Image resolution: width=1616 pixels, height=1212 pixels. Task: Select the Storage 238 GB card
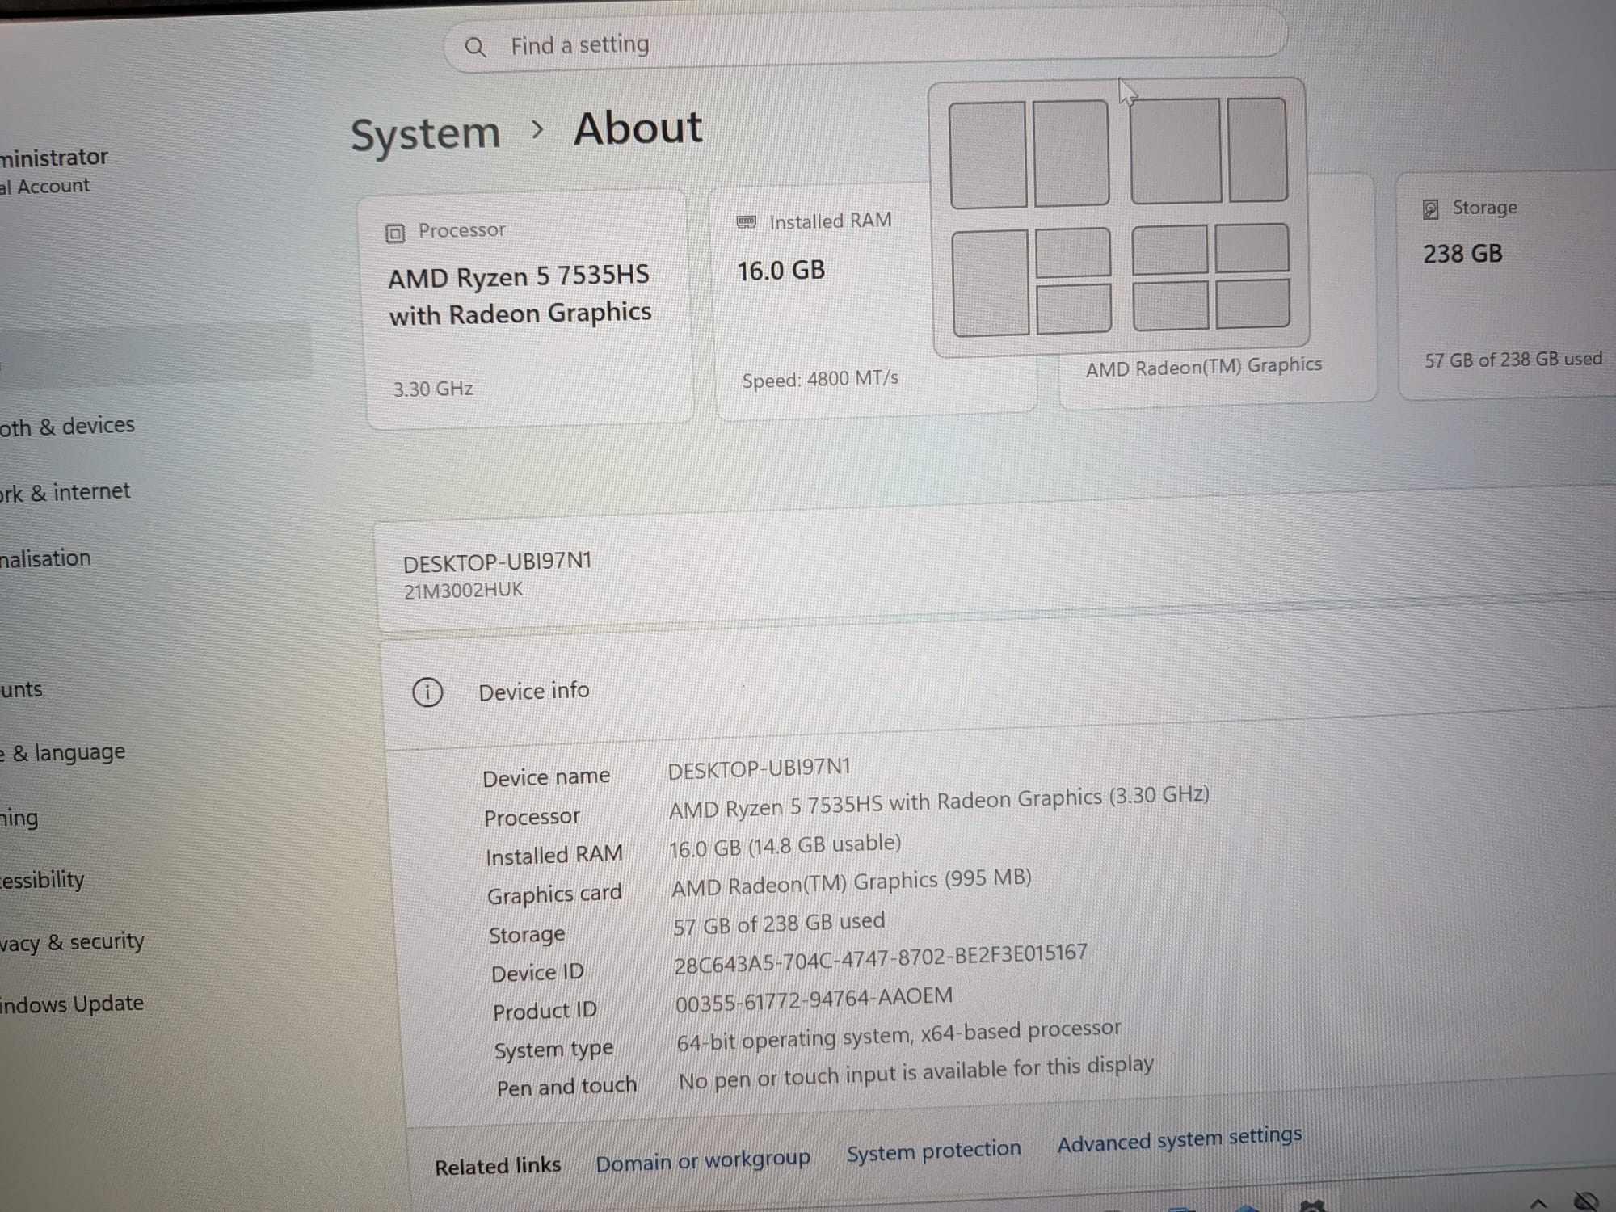coord(1508,285)
